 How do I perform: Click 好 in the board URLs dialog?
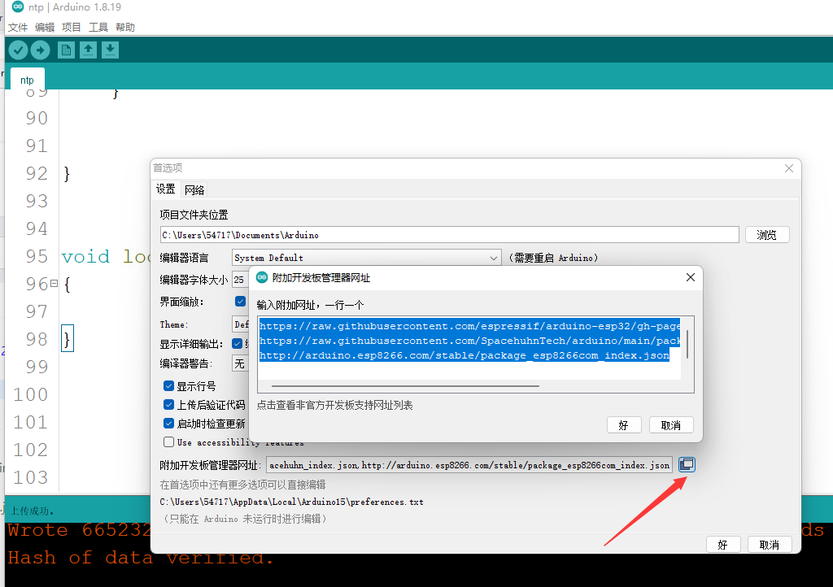(624, 425)
